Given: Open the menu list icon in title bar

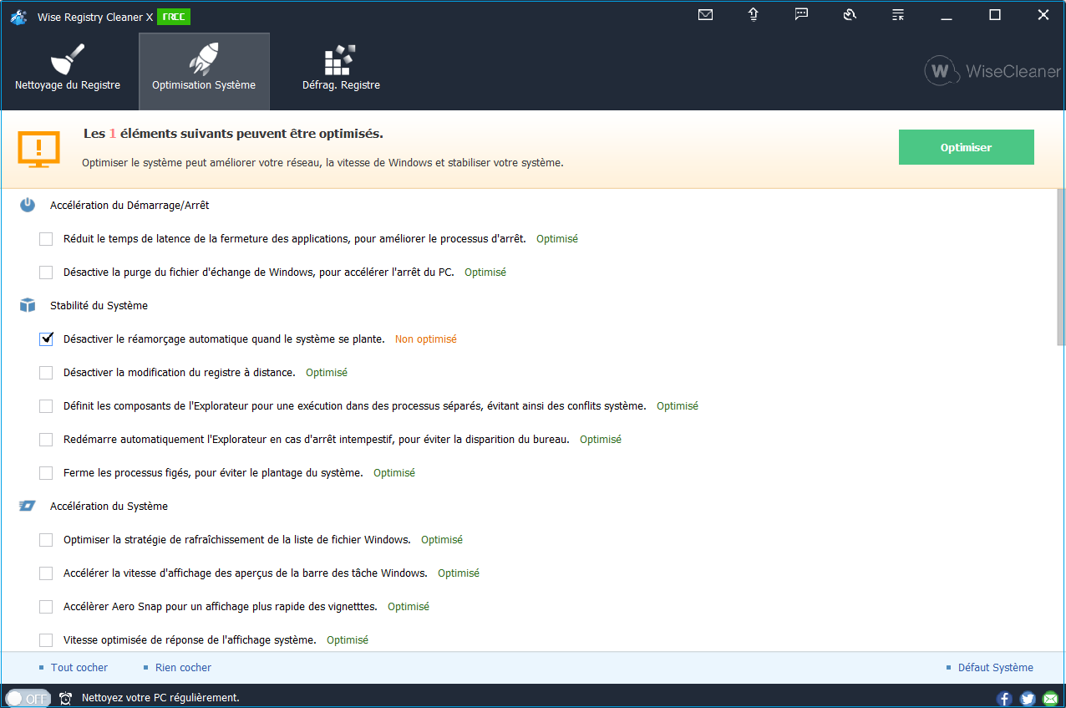Looking at the screenshot, I should (898, 15).
